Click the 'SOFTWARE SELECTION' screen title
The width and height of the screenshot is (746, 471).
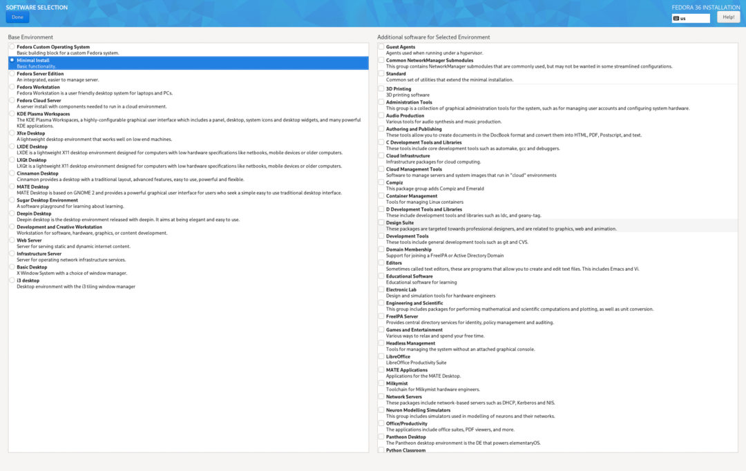tap(37, 7)
